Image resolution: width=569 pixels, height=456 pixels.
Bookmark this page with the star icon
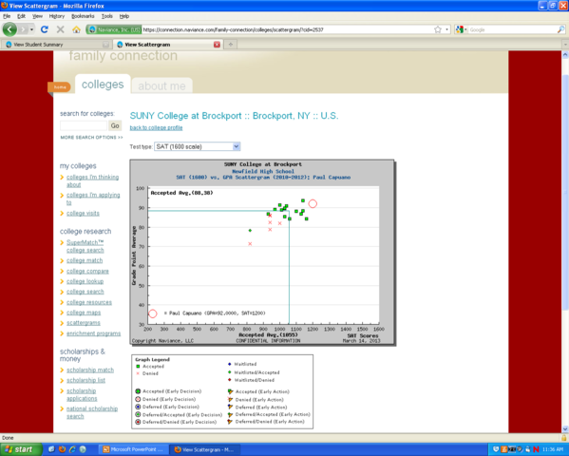(438, 29)
